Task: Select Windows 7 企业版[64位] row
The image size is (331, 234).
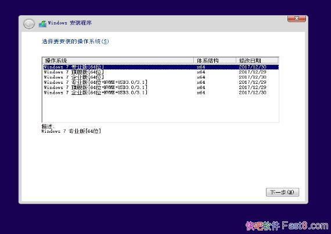Action: coord(161,77)
